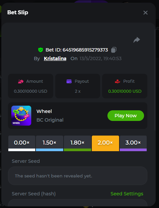The height and width of the screenshot is (208, 159).
Task: Select the 0.00× multiplier tile
Action: [x=22, y=143]
